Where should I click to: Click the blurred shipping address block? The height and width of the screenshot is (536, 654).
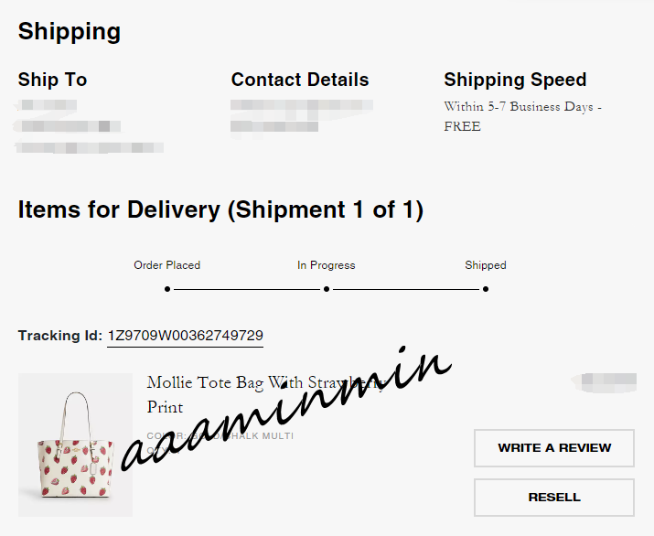89,126
